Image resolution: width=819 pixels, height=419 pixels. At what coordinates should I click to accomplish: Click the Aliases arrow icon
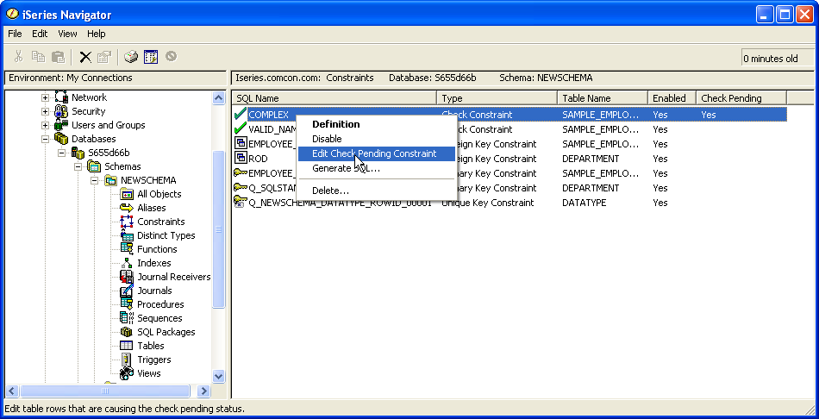click(x=127, y=208)
